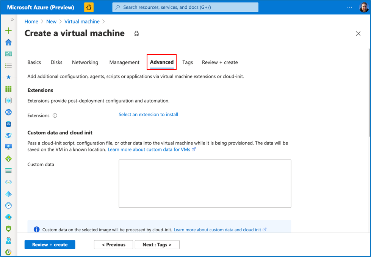The image size is (371, 257).
Task: Click the yellow bug preview feedback icon
Action: click(89, 7)
